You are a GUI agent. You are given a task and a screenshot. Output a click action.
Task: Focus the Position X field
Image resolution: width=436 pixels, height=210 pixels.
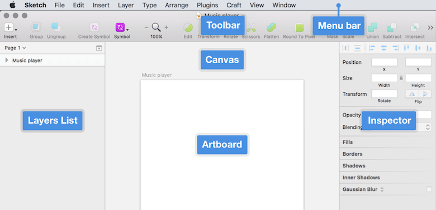[384, 62]
